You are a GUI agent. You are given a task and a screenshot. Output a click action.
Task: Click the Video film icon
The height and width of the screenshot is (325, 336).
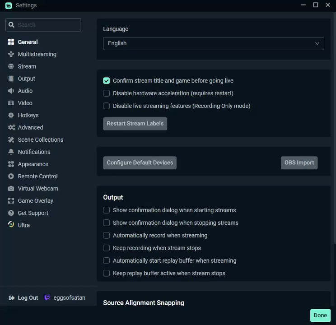(x=11, y=103)
